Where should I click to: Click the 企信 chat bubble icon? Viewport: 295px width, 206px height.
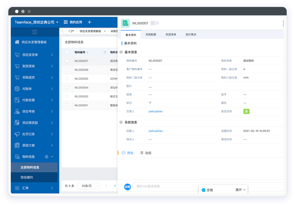(x=204, y=190)
